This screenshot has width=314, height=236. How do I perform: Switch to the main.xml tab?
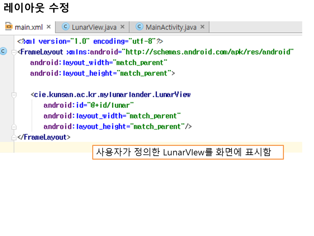click(x=29, y=27)
